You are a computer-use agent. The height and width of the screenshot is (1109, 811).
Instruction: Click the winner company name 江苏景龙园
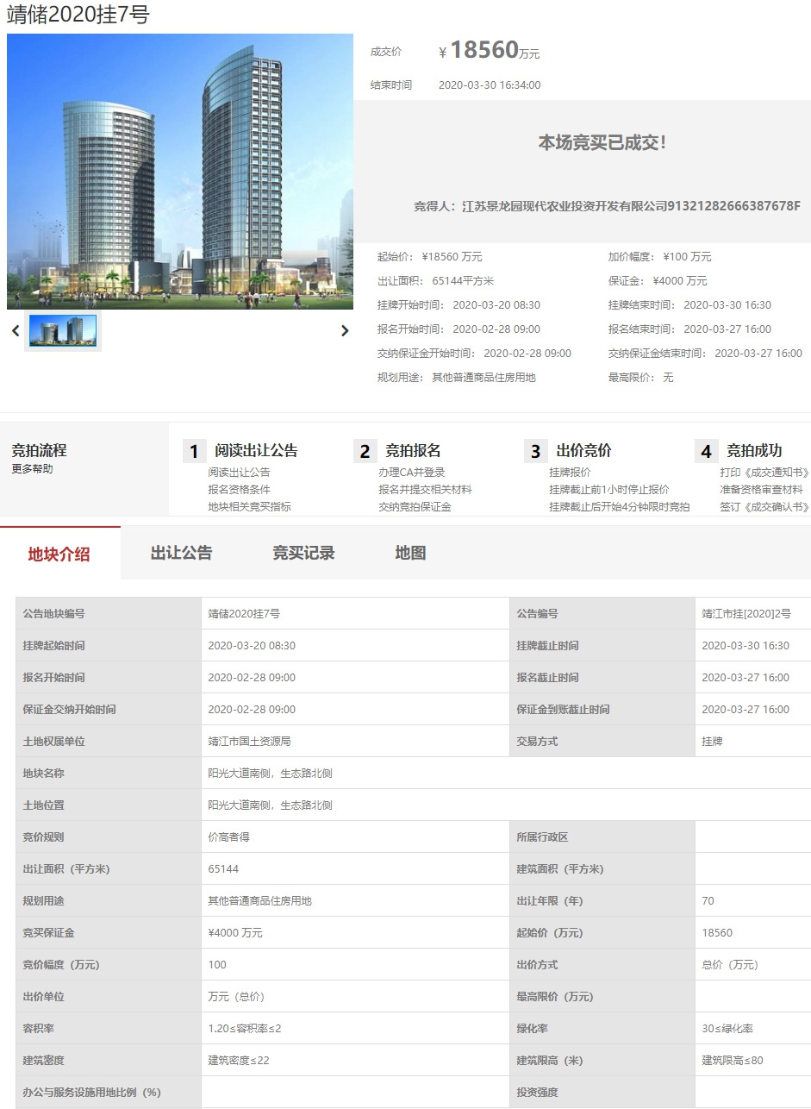[631, 206]
